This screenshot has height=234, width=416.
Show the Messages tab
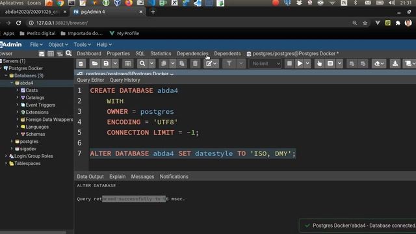click(142, 177)
